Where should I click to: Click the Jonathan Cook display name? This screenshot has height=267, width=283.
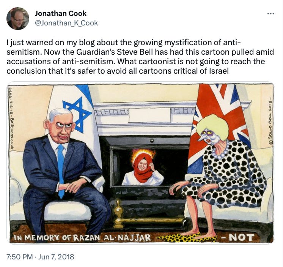click(x=60, y=13)
